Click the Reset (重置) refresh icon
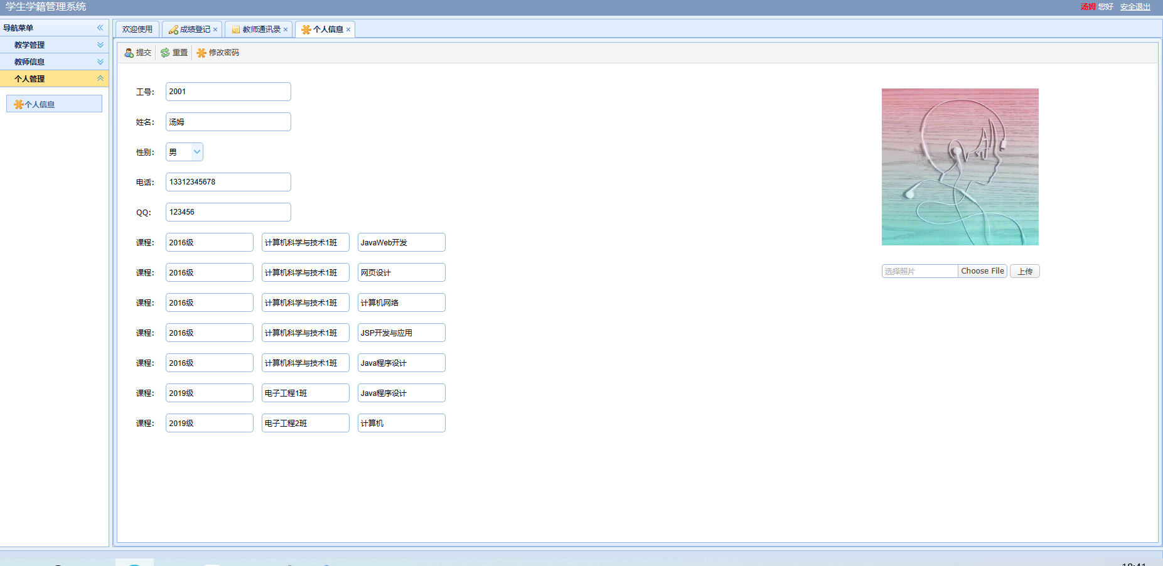This screenshot has height=566, width=1163. tap(165, 53)
